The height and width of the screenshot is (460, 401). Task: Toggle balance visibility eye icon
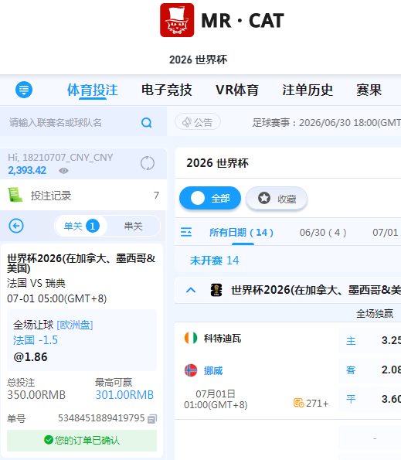63,170
